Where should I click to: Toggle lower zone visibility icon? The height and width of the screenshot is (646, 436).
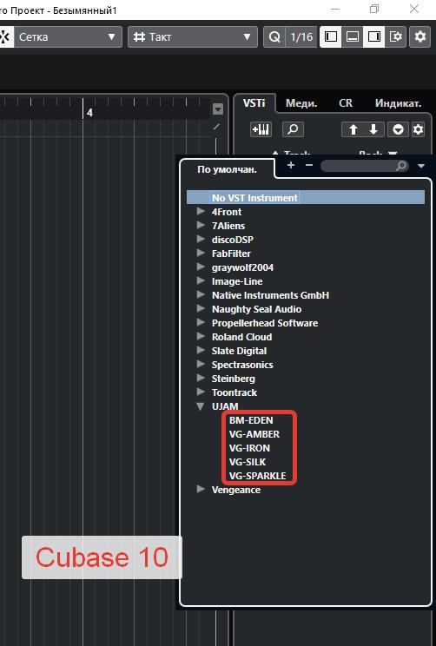pyautogui.click(x=353, y=37)
